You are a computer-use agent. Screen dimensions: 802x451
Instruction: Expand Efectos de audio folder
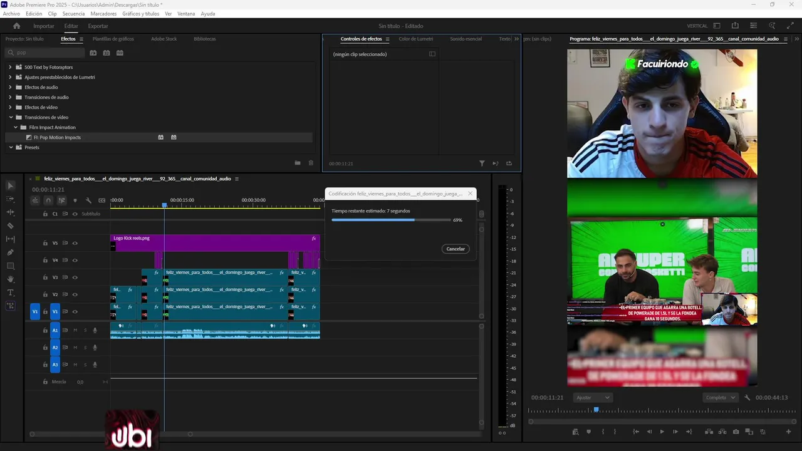pyautogui.click(x=11, y=87)
